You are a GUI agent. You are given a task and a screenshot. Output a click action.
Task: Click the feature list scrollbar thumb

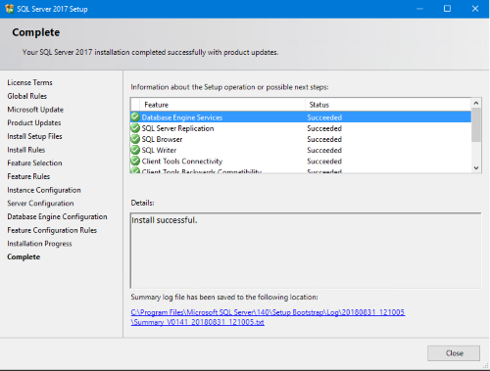coord(476,124)
